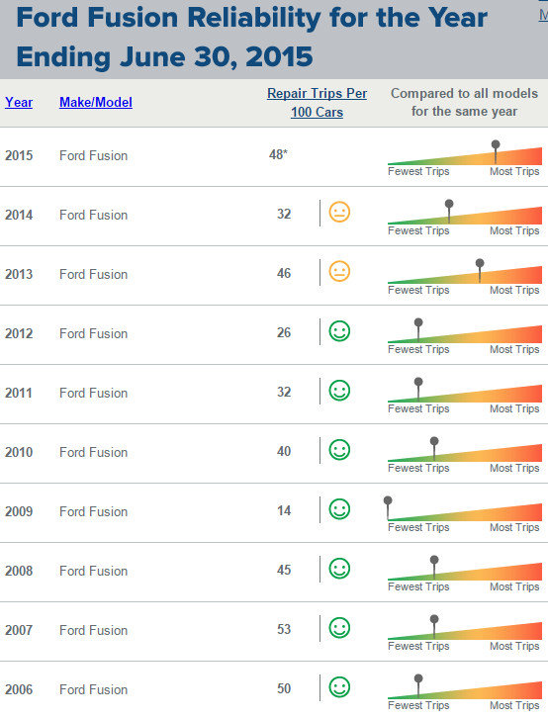Image resolution: width=548 pixels, height=719 pixels.
Task: Click the 2014 neutral face icon
Action: pyautogui.click(x=339, y=213)
